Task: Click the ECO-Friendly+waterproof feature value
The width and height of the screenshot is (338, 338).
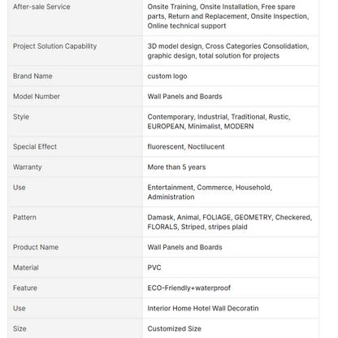Action: click(x=188, y=288)
